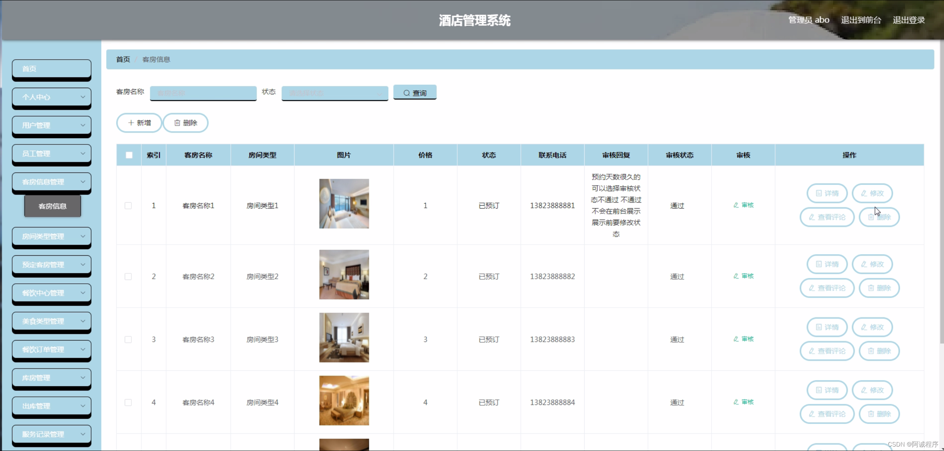Image resolution: width=944 pixels, height=451 pixels.
Task: Check the checkbox for 客房名称3 row
Action: tap(128, 339)
